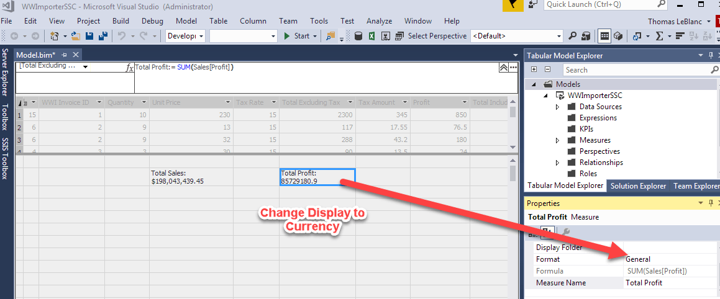Click the Roles icon in toolbar
This screenshot has width=720, height=299.
(x=586, y=36)
